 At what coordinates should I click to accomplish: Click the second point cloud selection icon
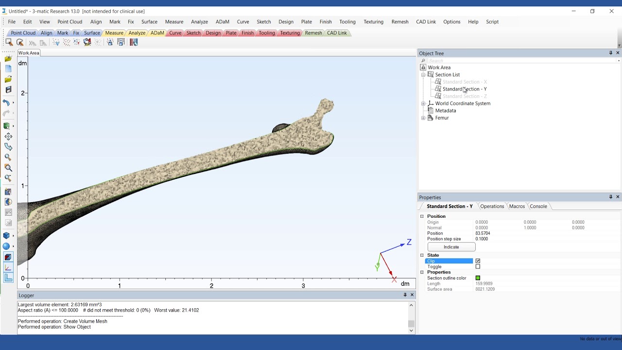tap(20, 42)
